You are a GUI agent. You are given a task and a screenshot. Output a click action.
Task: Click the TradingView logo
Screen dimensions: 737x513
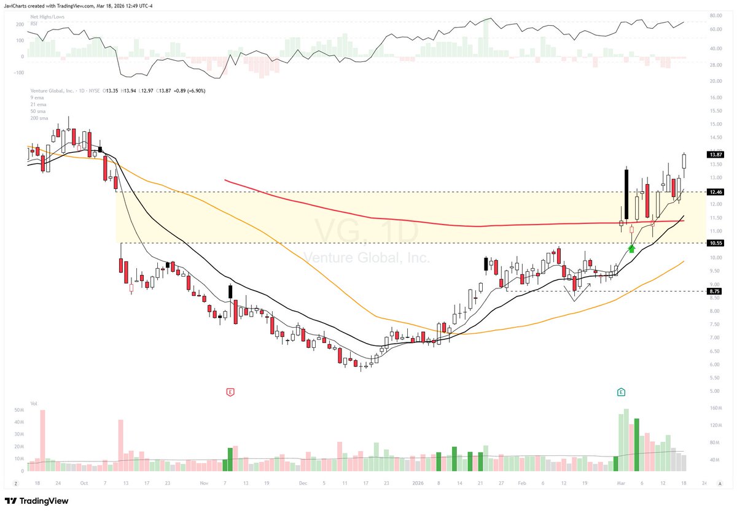(37, 501)
